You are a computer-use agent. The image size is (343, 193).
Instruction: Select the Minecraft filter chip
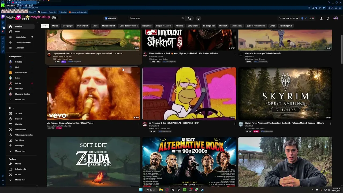223,26
